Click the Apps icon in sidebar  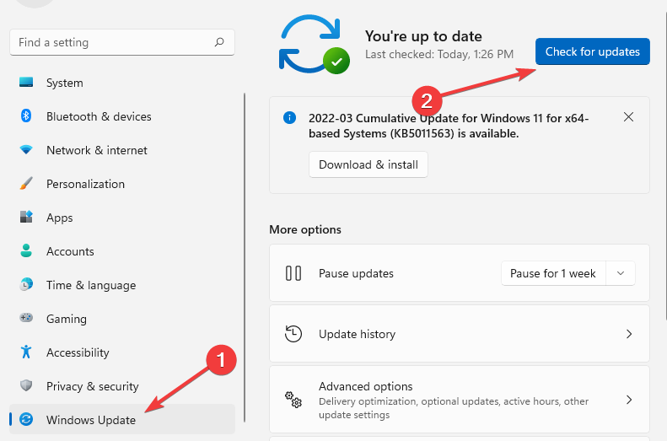(x=26, y=217)
